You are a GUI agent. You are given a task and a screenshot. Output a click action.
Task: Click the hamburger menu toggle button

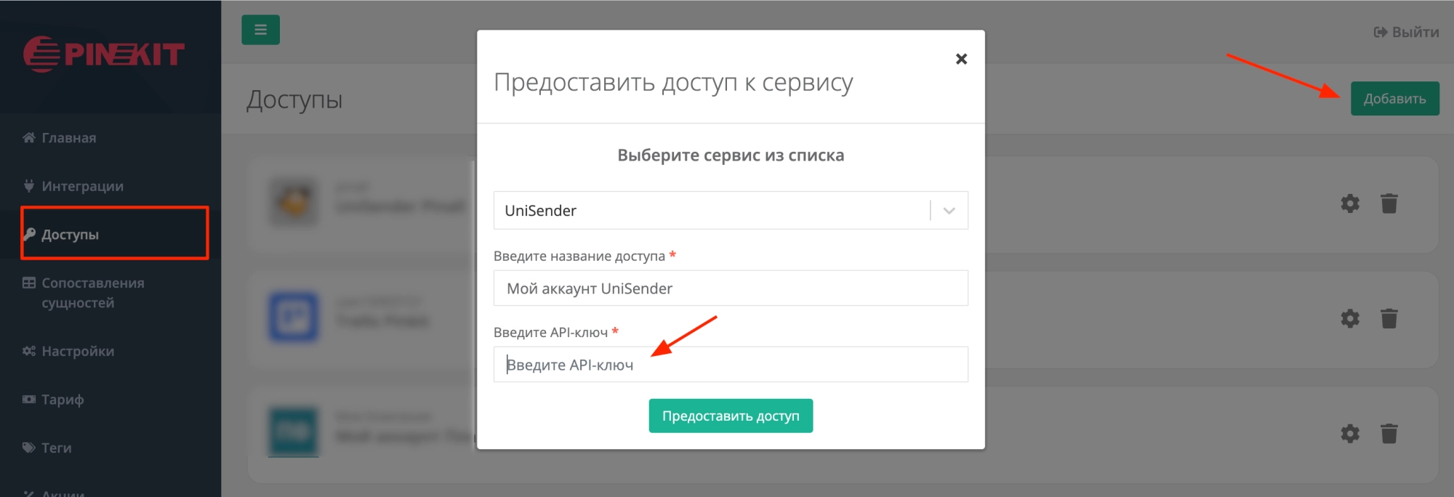coord(260,30)
